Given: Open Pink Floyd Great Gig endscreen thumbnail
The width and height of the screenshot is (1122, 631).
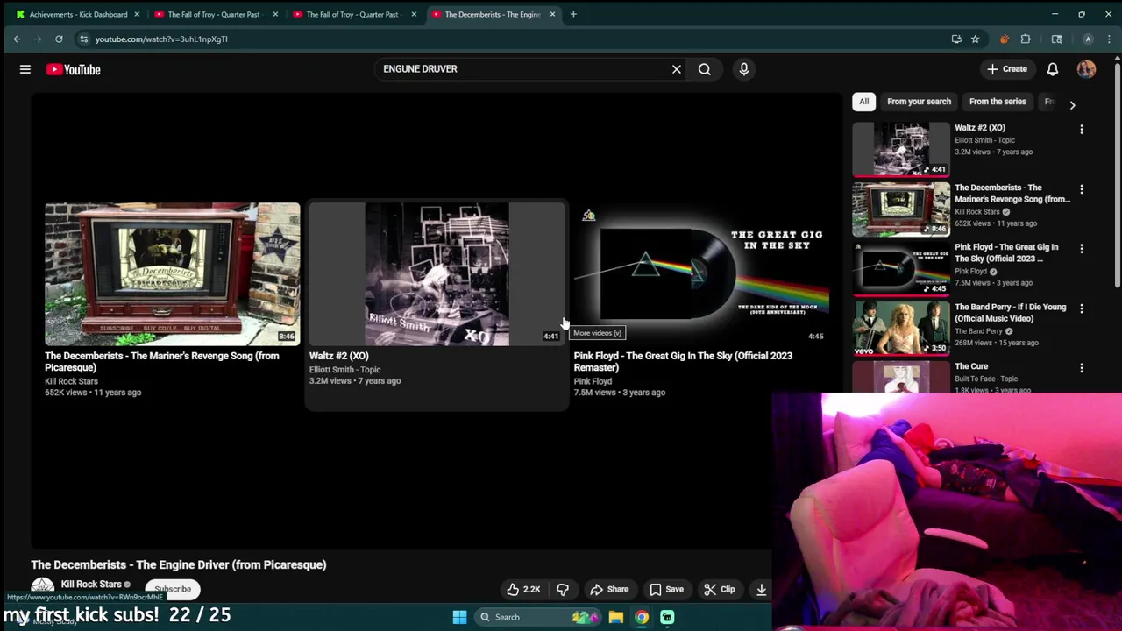Looking at the screenshot, I should [x=701, y=274].
